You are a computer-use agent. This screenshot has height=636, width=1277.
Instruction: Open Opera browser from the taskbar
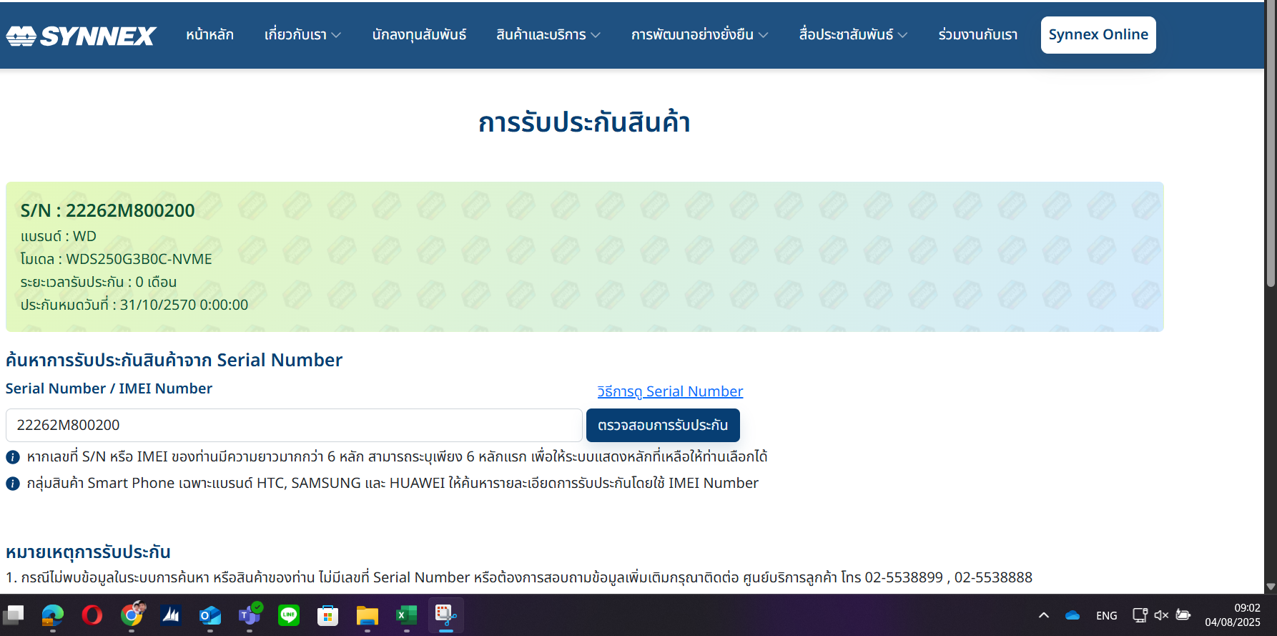tap(92, 615)
